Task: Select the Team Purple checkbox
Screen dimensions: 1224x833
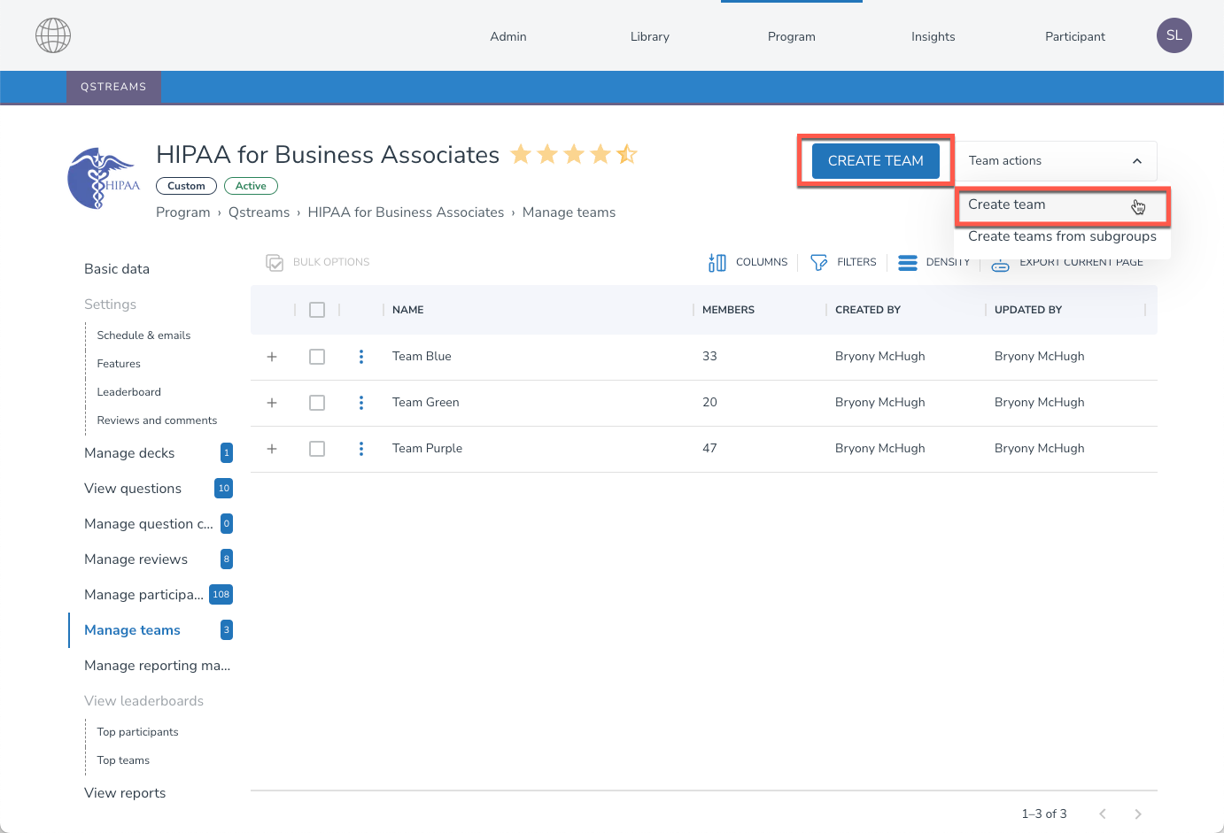Action: (x=317, y=449)
